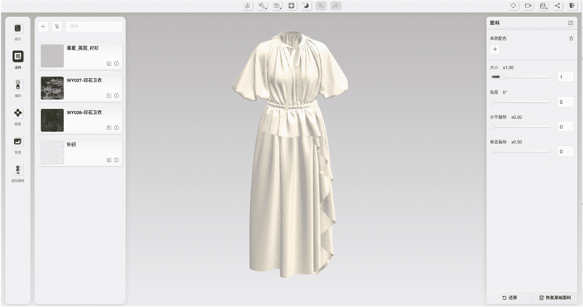Click the add fabric plus button in list
Screen dimensions: 583x307
(43, 27)
